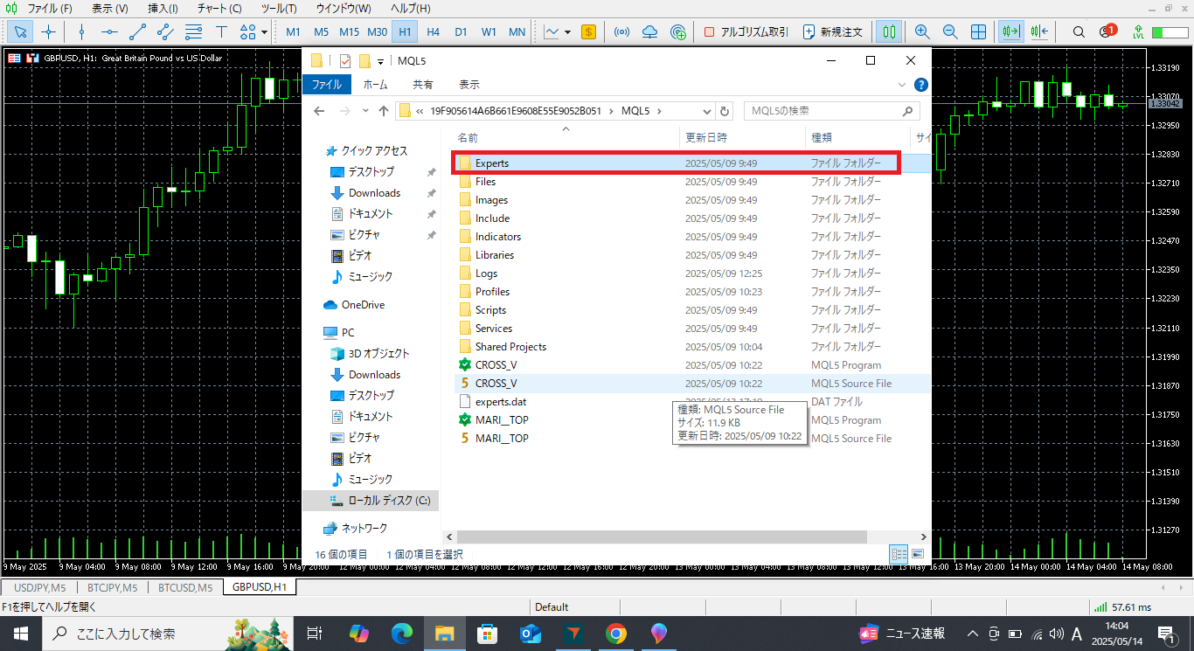Expand the shapes objects dropdown
Screen dimensions: 1194x651
[x=264, y=32]
